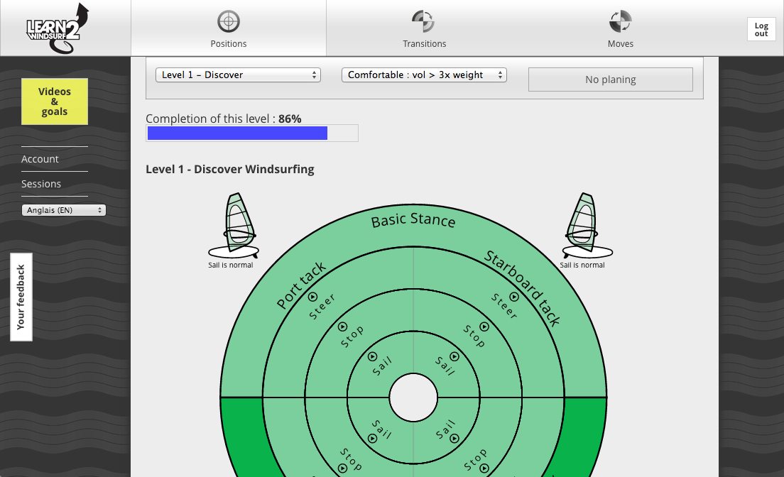Play the Stop video in lower-right quadrant
This screenshot has width=784, height=477.
pos(484,468)
